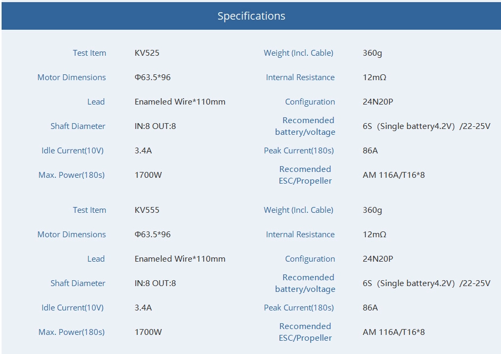
Task: Select the 3.4A value in KV555 section
Action: (143, 308)
